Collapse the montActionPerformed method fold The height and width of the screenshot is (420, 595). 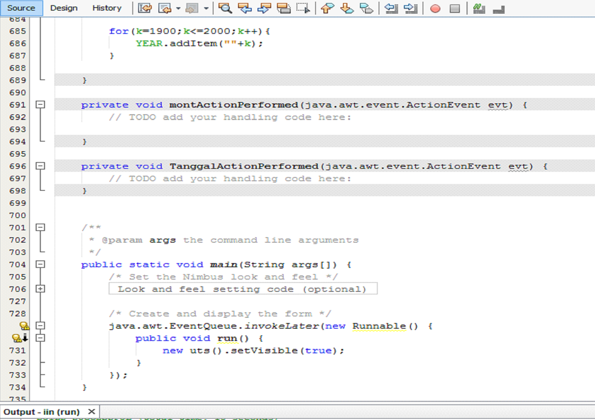[x=40, y=105]
